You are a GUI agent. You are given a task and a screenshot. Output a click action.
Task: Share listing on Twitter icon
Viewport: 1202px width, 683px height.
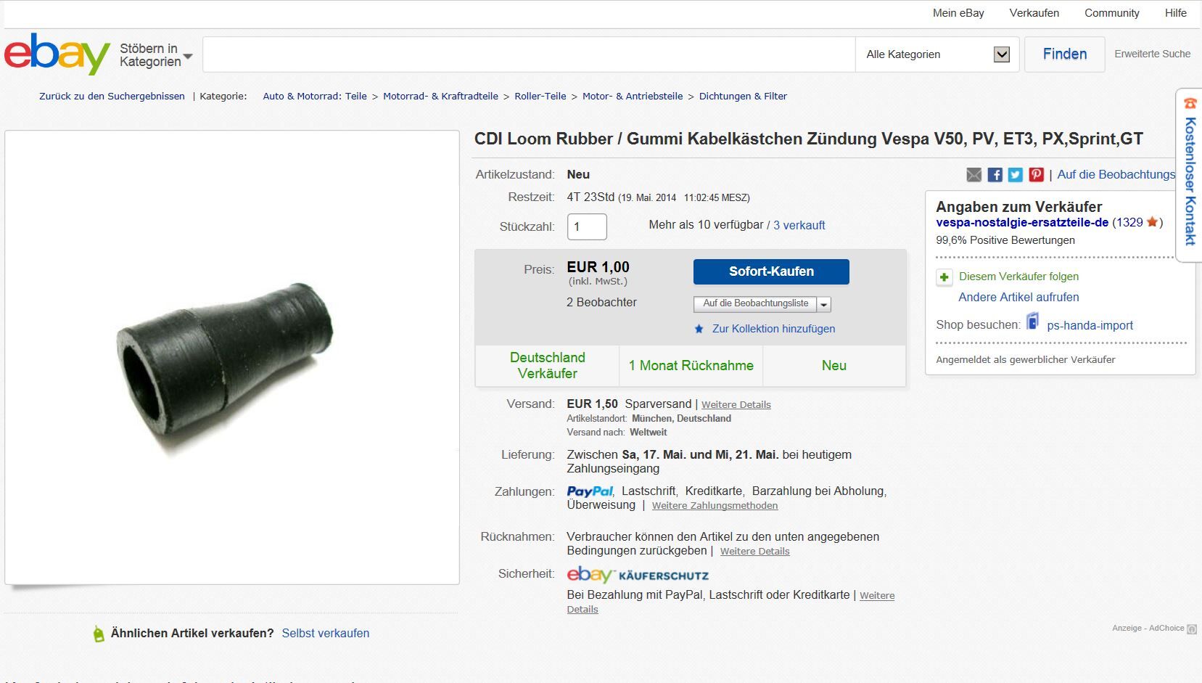click(x=1016, y=175)
